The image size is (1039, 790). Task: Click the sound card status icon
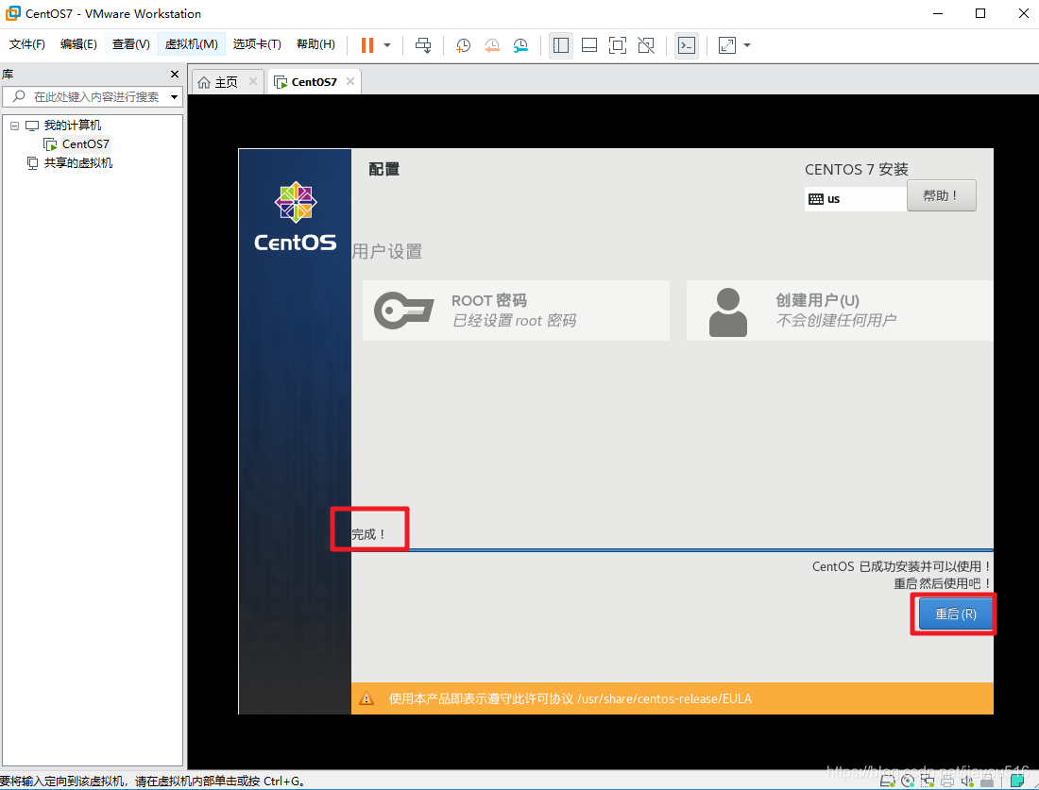pyautogui.click(x=967, y=782)
